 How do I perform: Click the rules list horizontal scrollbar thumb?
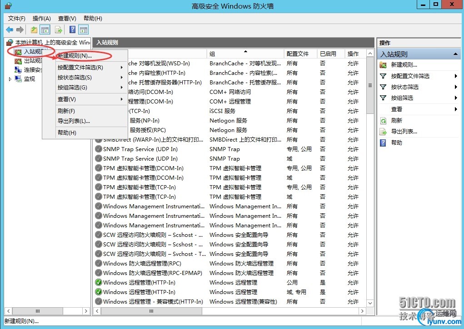pyautogui.click(x=151, y=311)
